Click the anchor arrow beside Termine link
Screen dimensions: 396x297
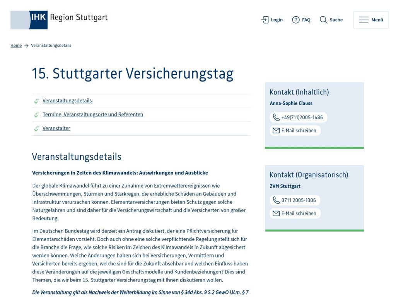pos(36,114)
